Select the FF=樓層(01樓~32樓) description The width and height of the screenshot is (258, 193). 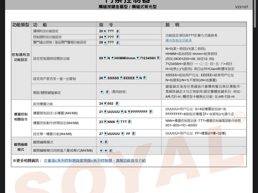tap(210, 133)
